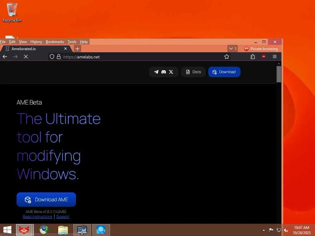This screenshot has width=315, height=236.
Task: Show site security padlock information
Action: pos(59,57)
